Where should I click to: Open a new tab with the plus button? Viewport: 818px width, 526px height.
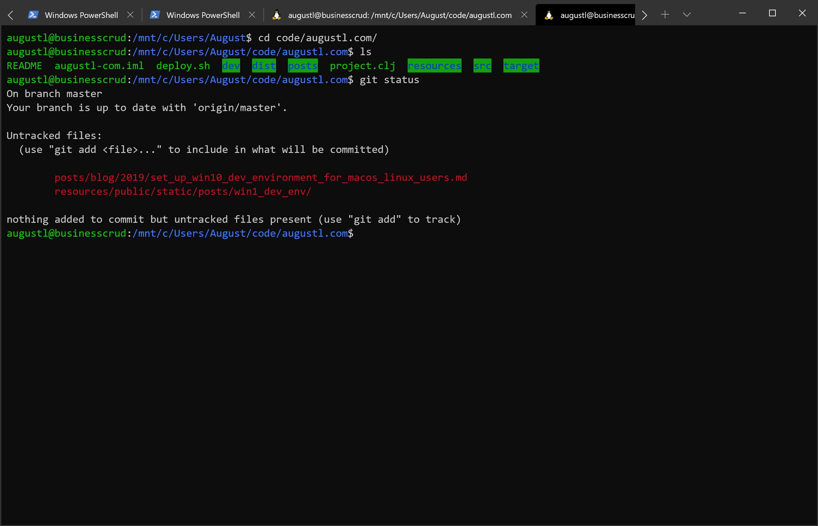tap(665, 15)
